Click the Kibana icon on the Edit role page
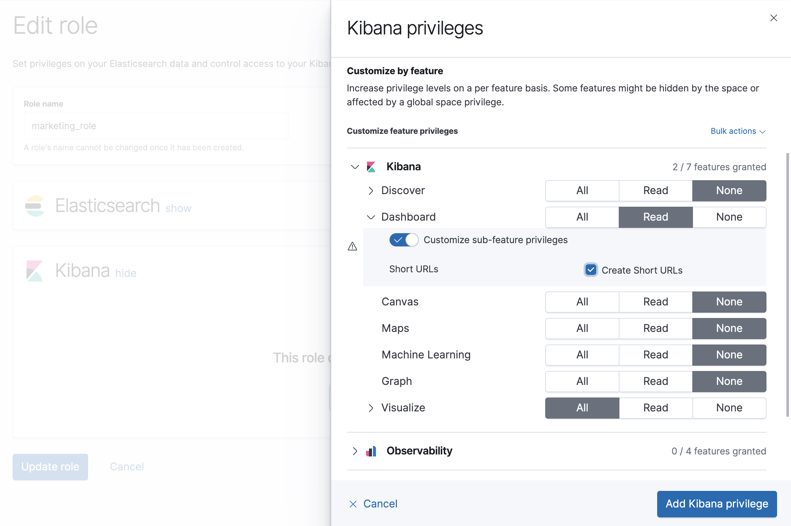Image resolution: width=791 pixels, height=526 pixels. point(34,270)
